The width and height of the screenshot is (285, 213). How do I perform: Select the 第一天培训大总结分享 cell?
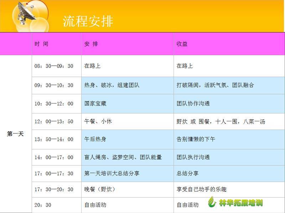(x=128, y=174)
